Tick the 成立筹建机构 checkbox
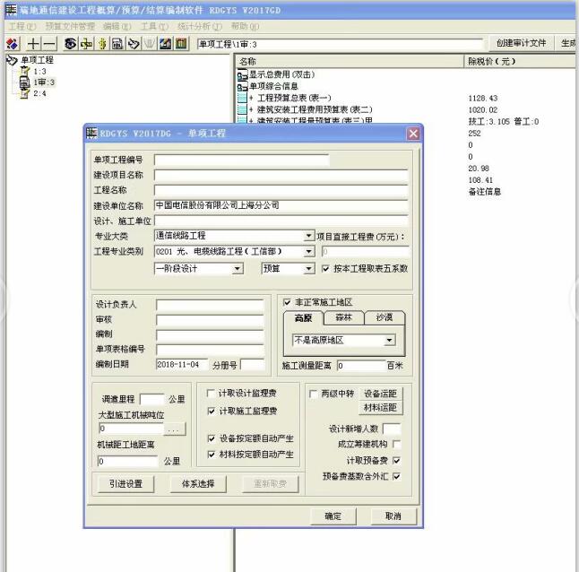 (x=396, y=444)
